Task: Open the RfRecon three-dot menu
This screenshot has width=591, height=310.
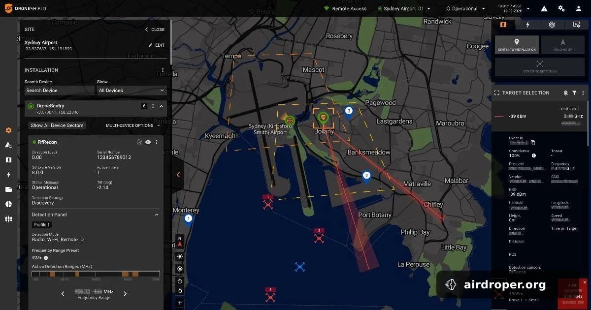Action: [x=157, y=142]
